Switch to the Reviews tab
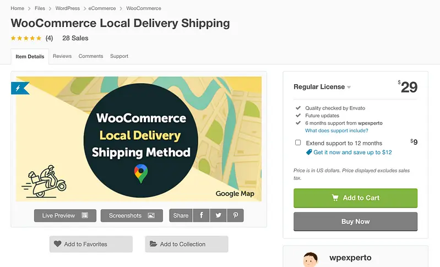The height and width of the screenshot is (267, 440). (62, 56)
